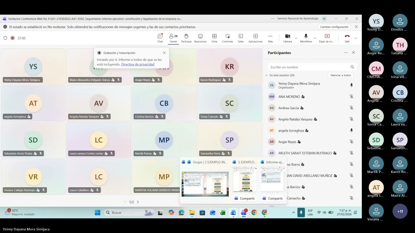Viewport: 415px width, 233px height.
Task: Go to previous page of participant tiles
Action: point(125,202)
